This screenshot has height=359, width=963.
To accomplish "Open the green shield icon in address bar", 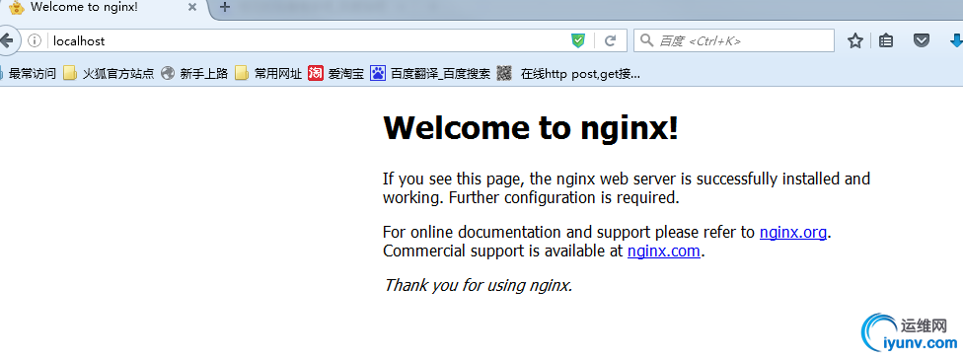I will pos(578,41).
